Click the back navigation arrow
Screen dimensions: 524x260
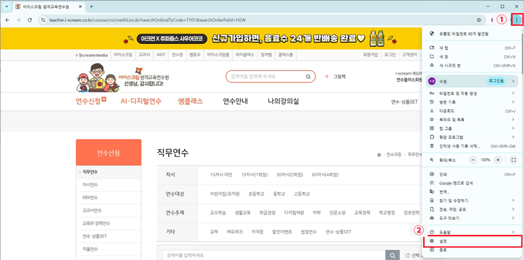(7, 20)
